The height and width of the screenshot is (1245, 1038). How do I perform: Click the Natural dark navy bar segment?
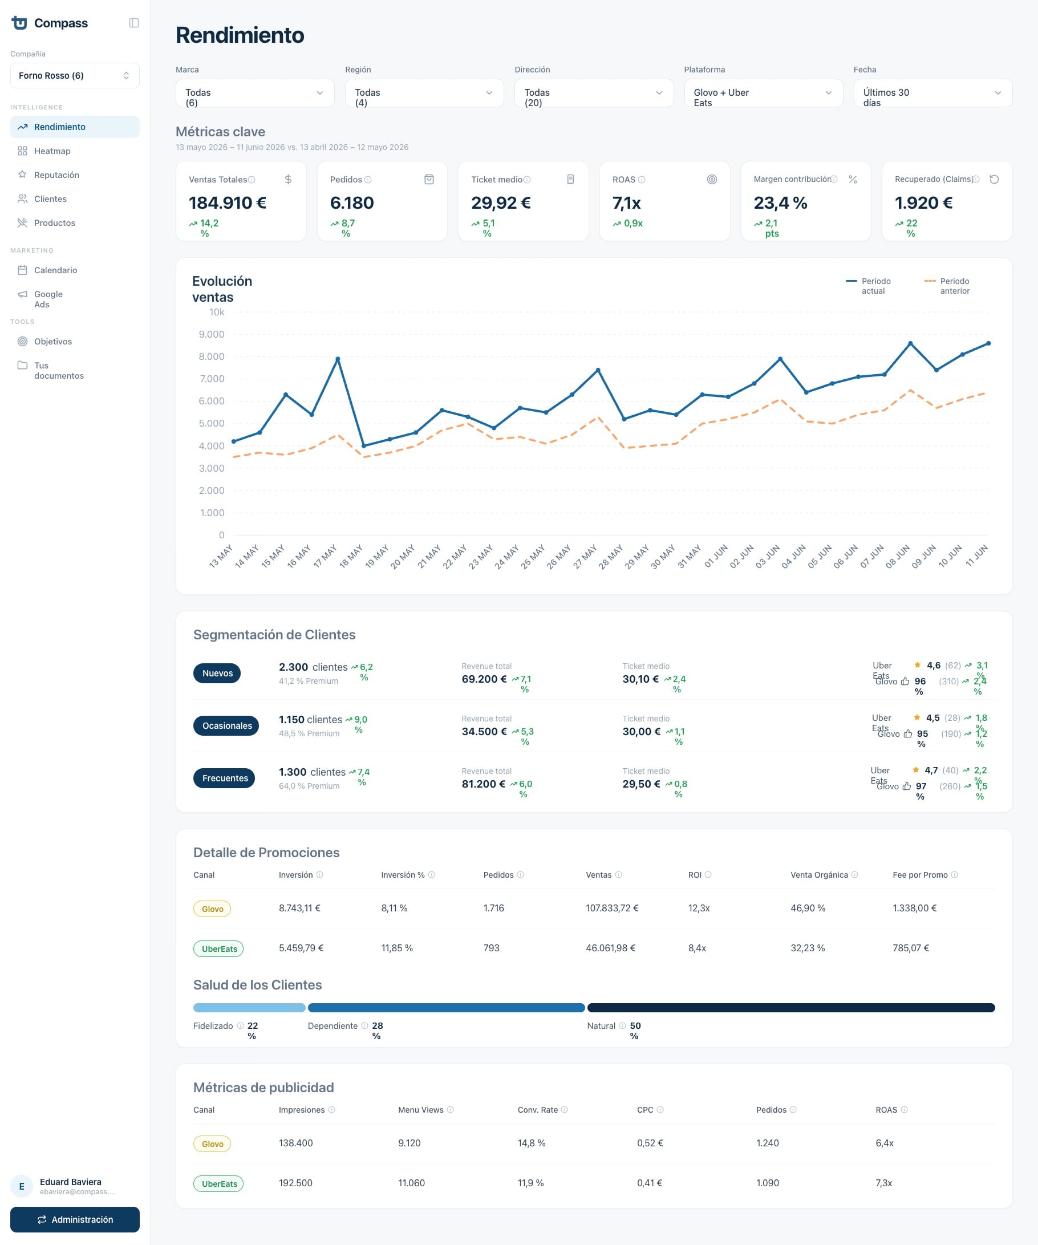coord(791,1008)
